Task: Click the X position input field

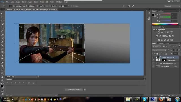Action: (x=19, y=6)
